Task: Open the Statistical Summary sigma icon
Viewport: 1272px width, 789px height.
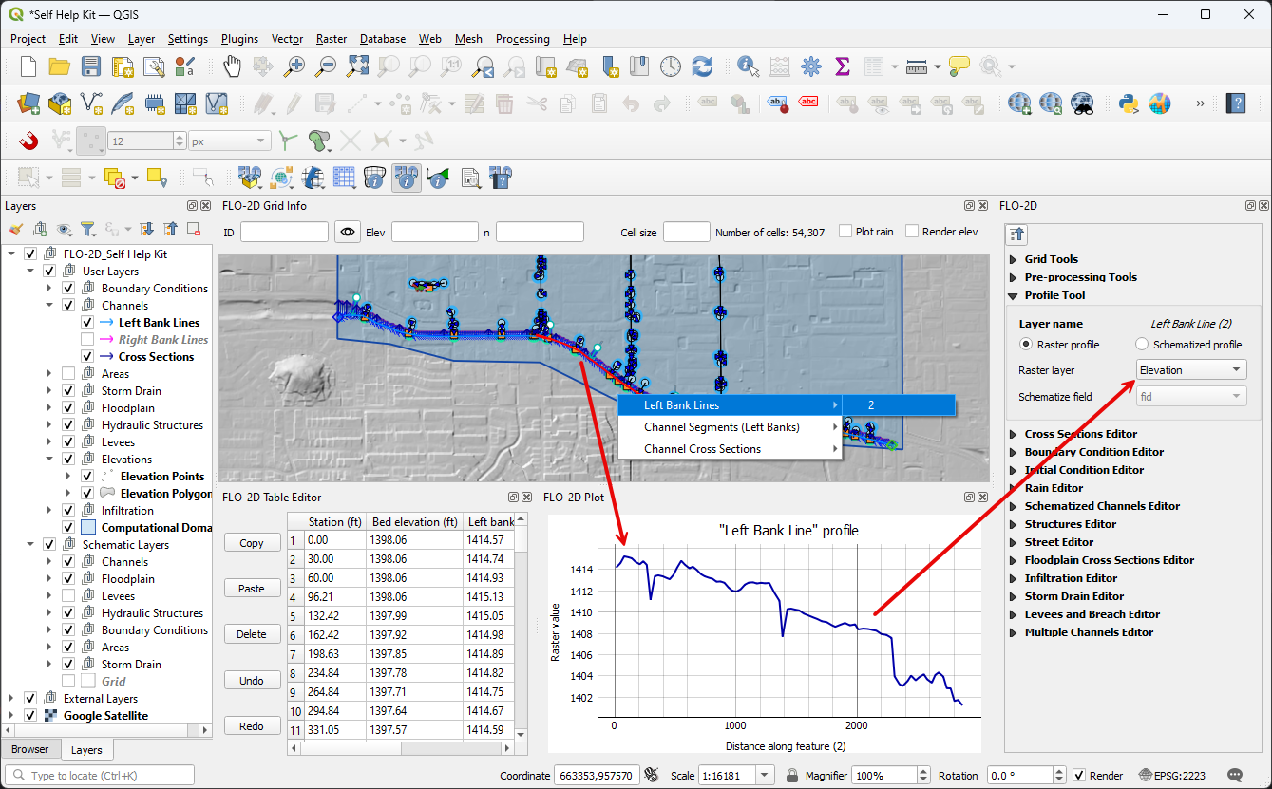Action: [842, 66]
